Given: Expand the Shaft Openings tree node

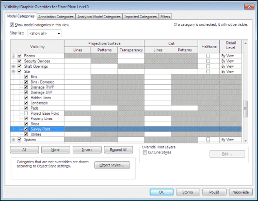Looking at the screenshot, I should coord(13,67).
